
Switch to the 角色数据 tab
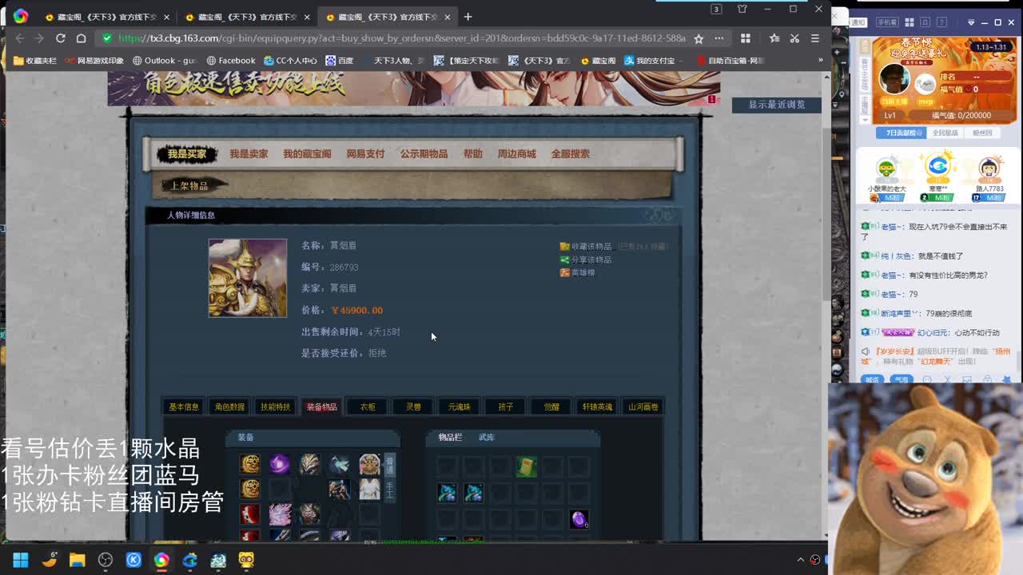[229, 406]
